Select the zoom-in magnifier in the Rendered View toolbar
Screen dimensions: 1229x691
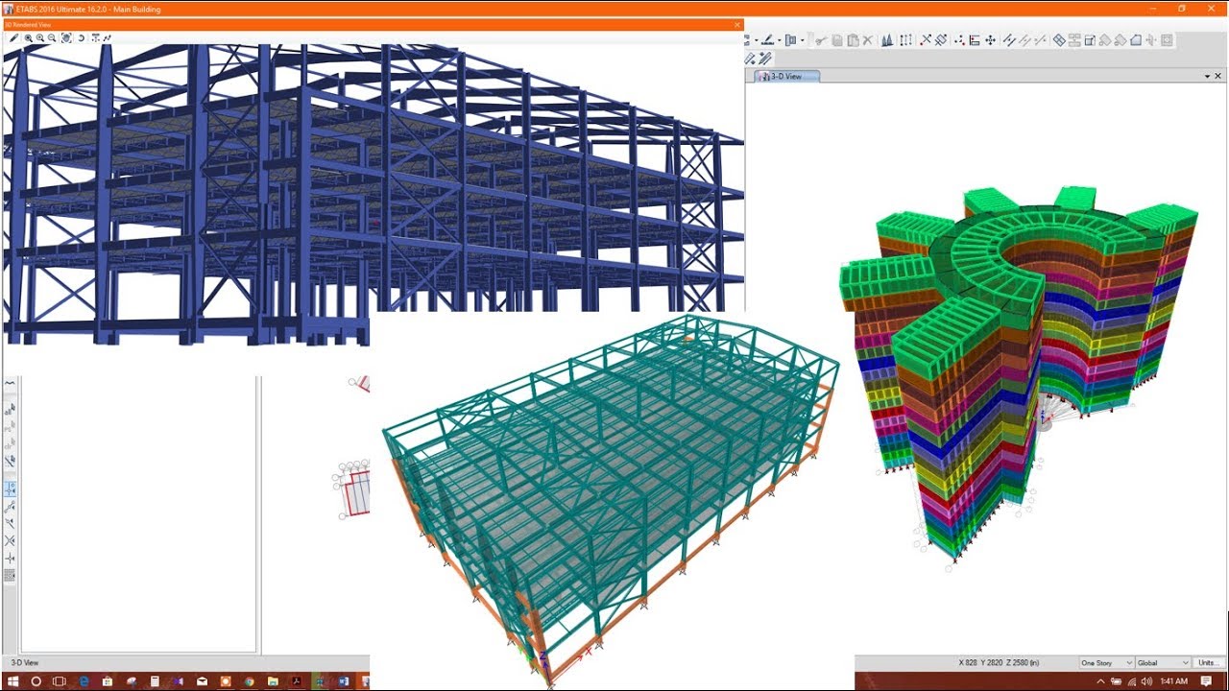[39, 38]
